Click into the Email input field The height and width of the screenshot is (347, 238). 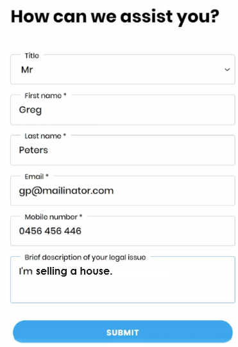pos(123,191)
